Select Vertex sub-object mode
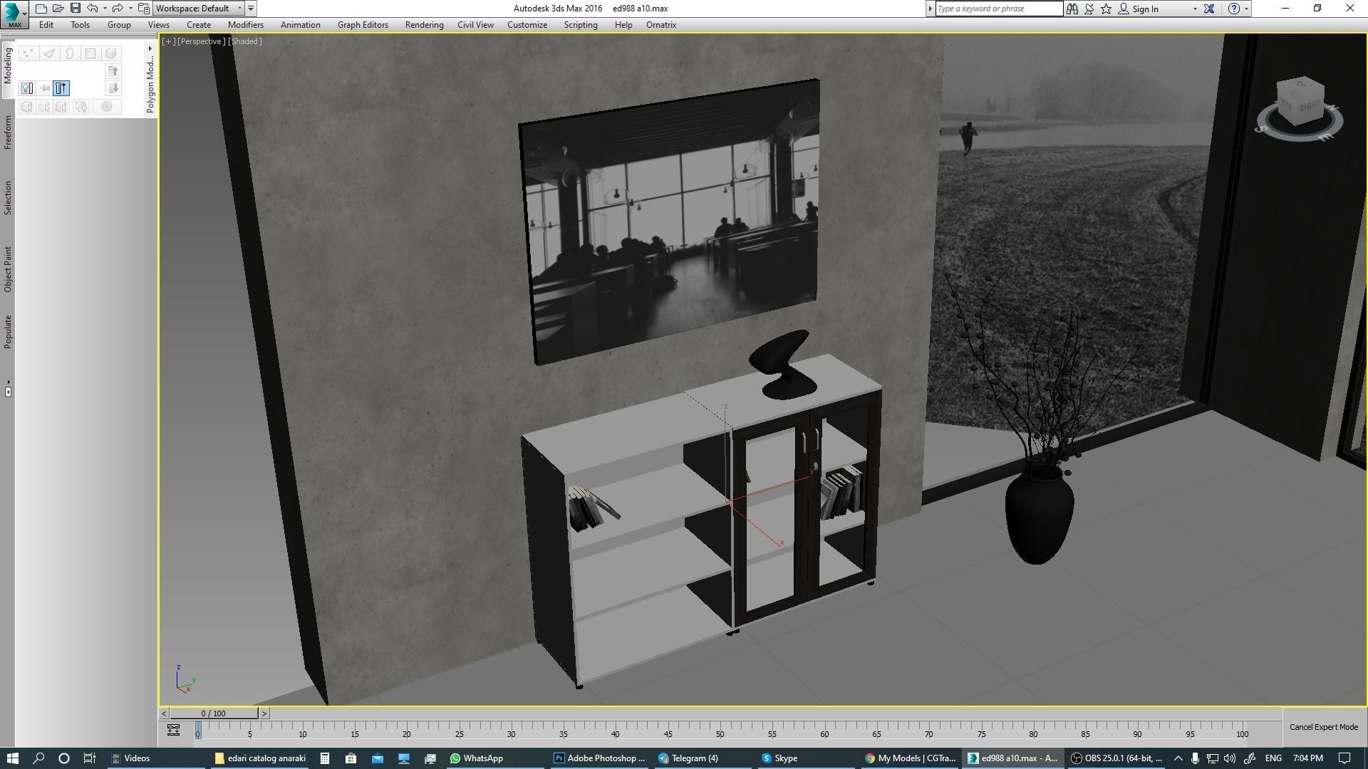1368x769 pixels. [28, 53]
